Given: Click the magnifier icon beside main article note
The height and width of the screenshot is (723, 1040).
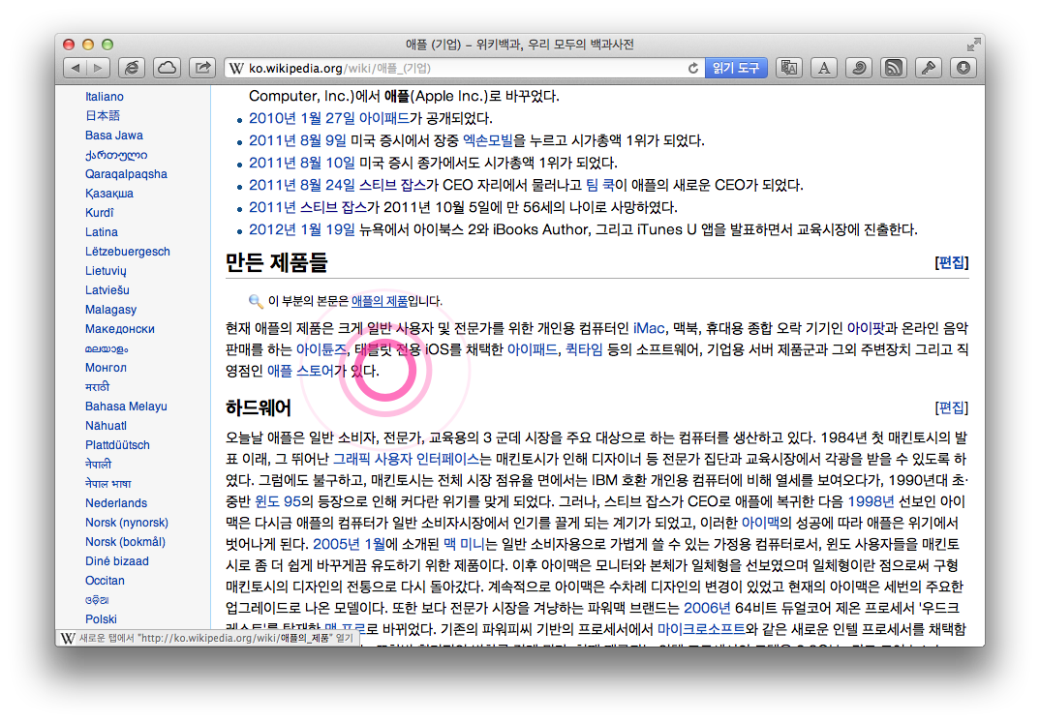Looking at the screenshot, I should tap(256, 301).
